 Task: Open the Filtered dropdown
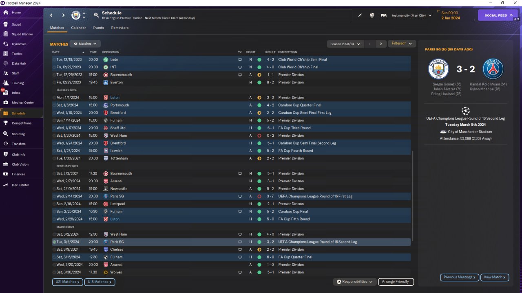[402, 44]
